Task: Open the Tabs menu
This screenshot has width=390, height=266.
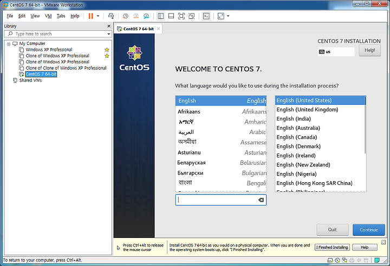Action: (x=61, y=16)
